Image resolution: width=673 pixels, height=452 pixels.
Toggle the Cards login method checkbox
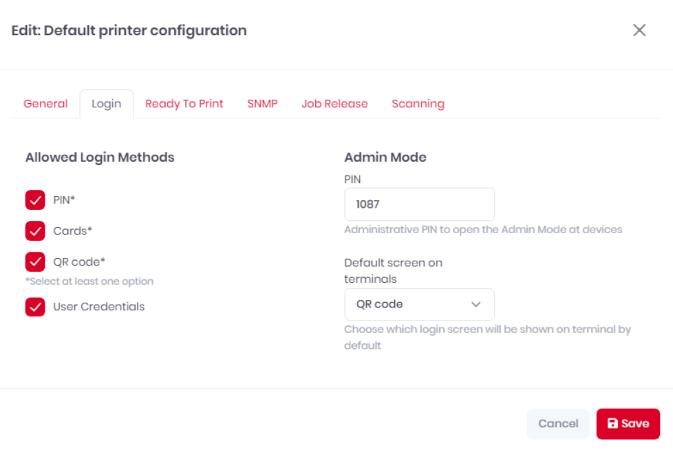tap(35, 231)
